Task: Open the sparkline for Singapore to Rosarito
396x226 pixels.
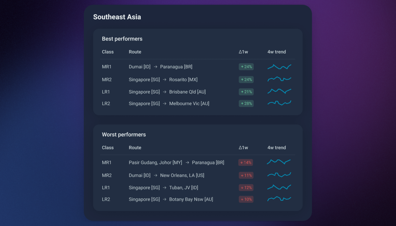Action: pos(279,79)
